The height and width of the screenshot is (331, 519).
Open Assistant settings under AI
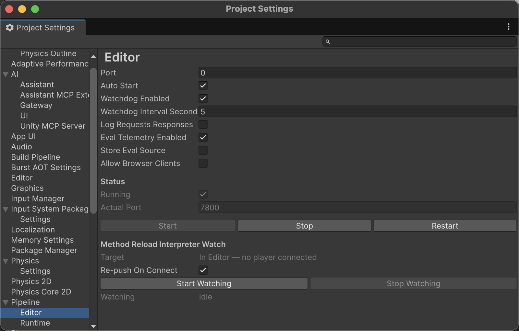[37, 85]
